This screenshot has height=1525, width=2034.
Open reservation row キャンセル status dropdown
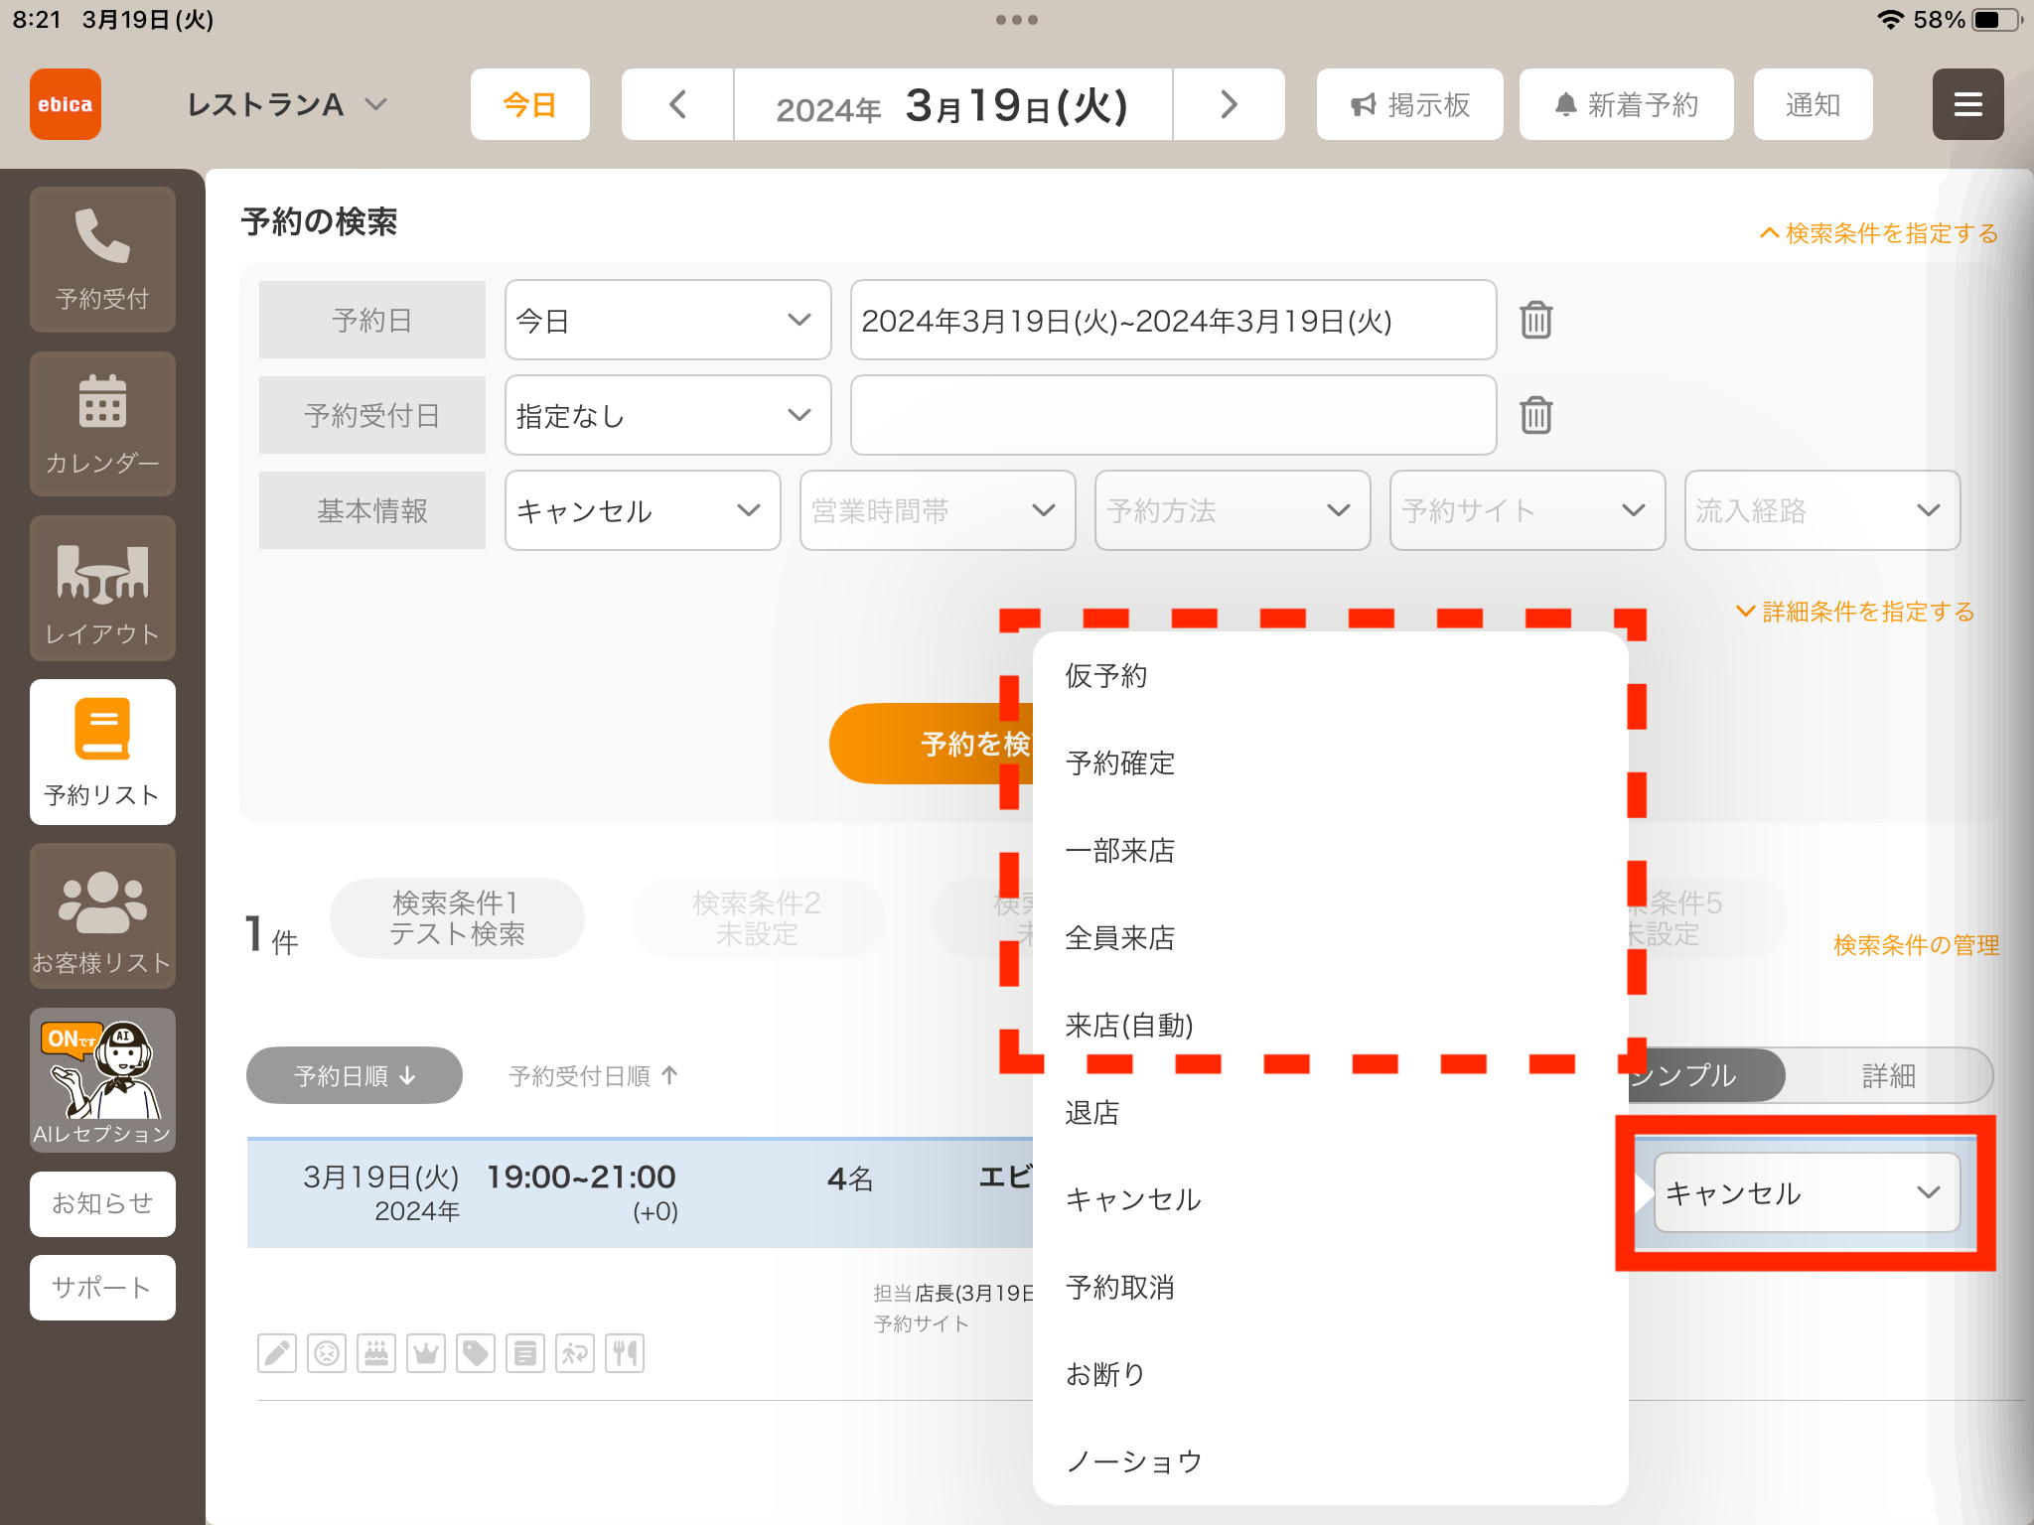[x=1807, y=1192]
